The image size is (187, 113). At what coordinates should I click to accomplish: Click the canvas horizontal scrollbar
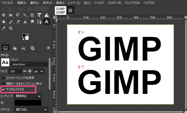120,112
